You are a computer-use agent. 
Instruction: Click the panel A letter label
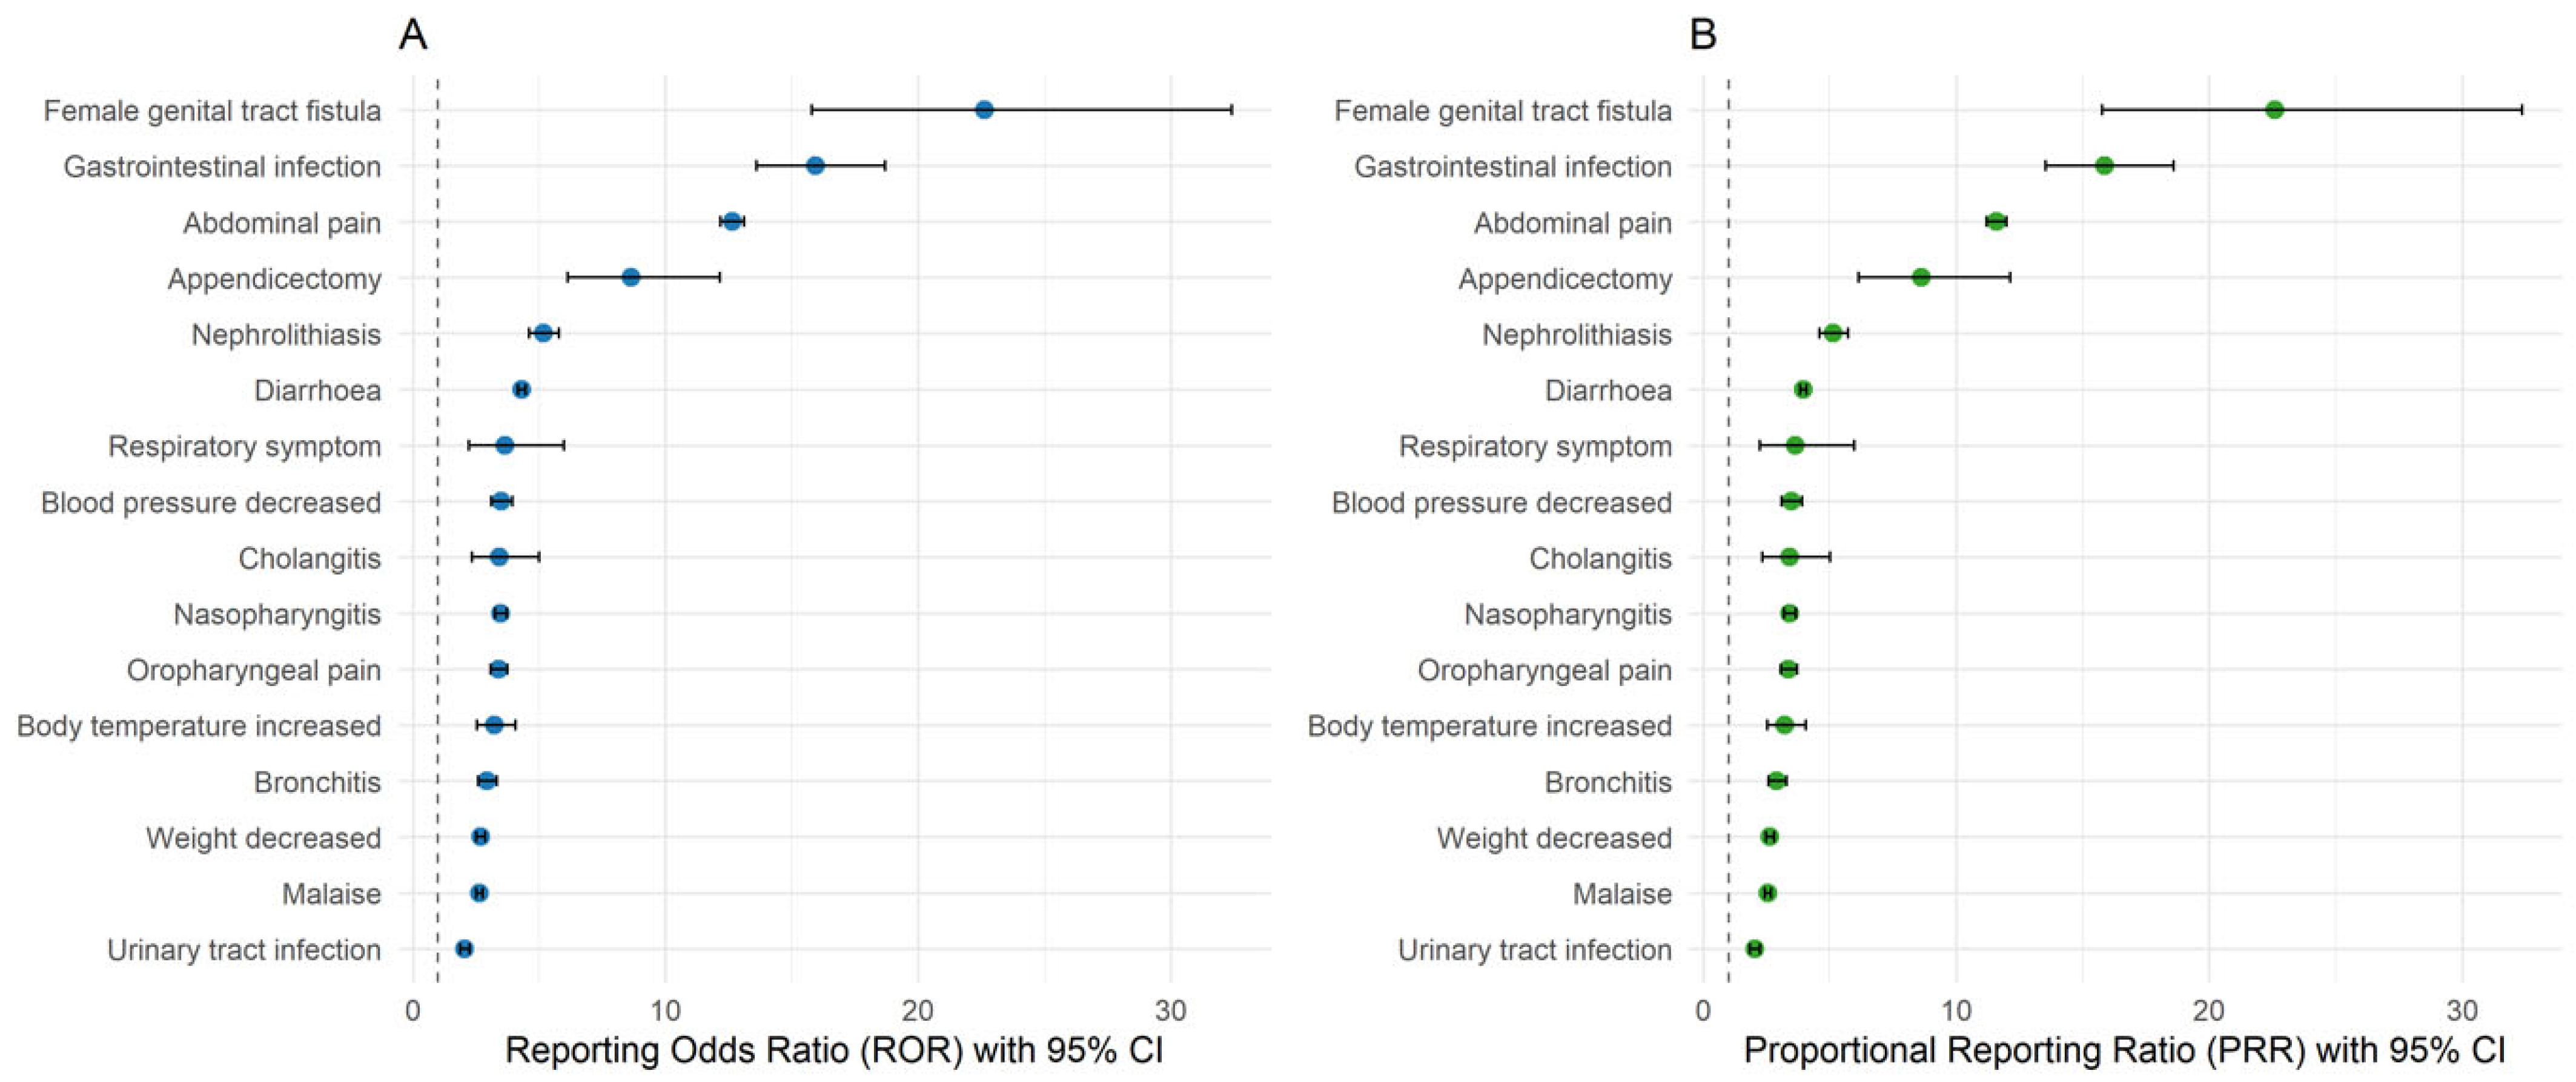coord(413,35)
